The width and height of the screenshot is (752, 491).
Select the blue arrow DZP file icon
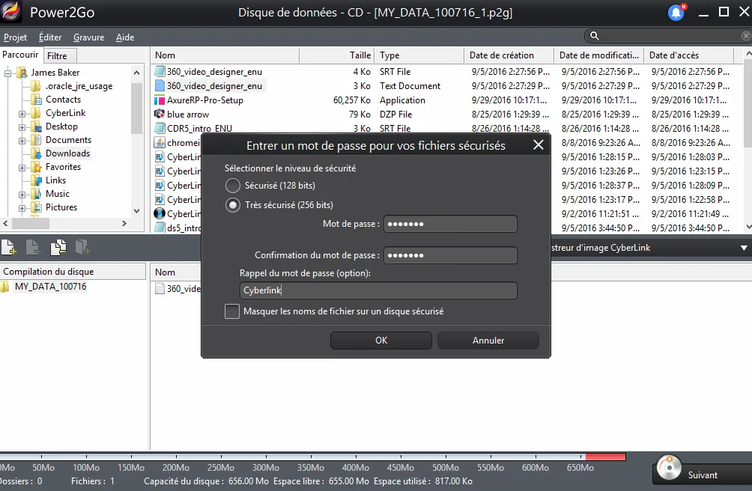(x=160, y=115)
